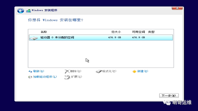Click the new partition star icon
This screenshot has height=111, width=198.
(x=134, y=72)
